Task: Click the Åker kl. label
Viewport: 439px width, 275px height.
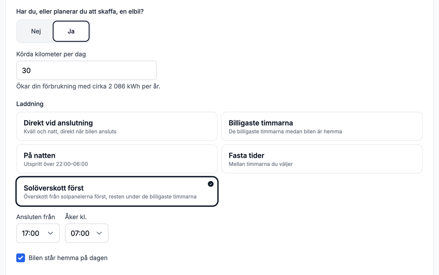Action: pos(76,217)
